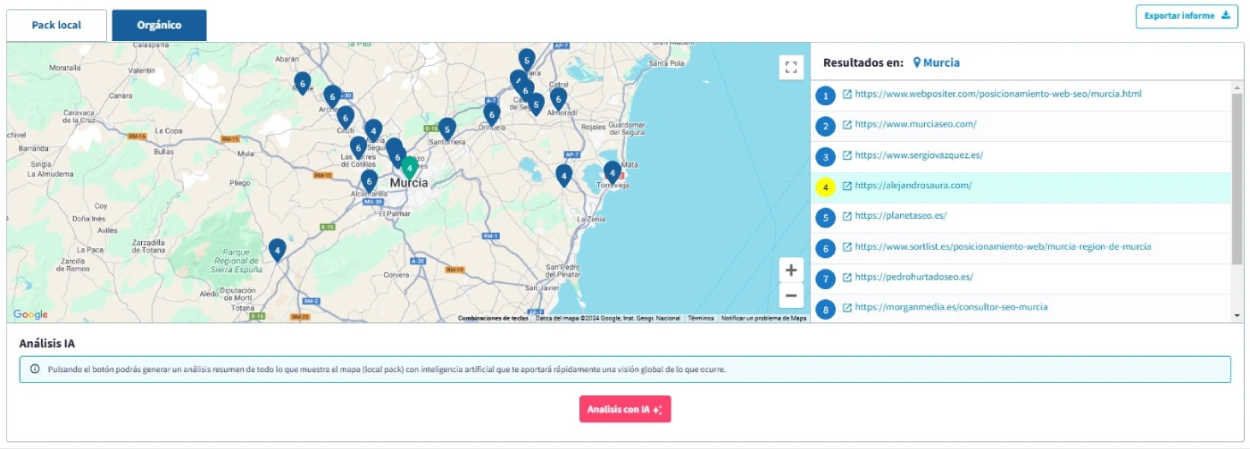Click the Análisis IA heading text
The height and width of the screenshot is (449, 1250).
tap(49, 342)
